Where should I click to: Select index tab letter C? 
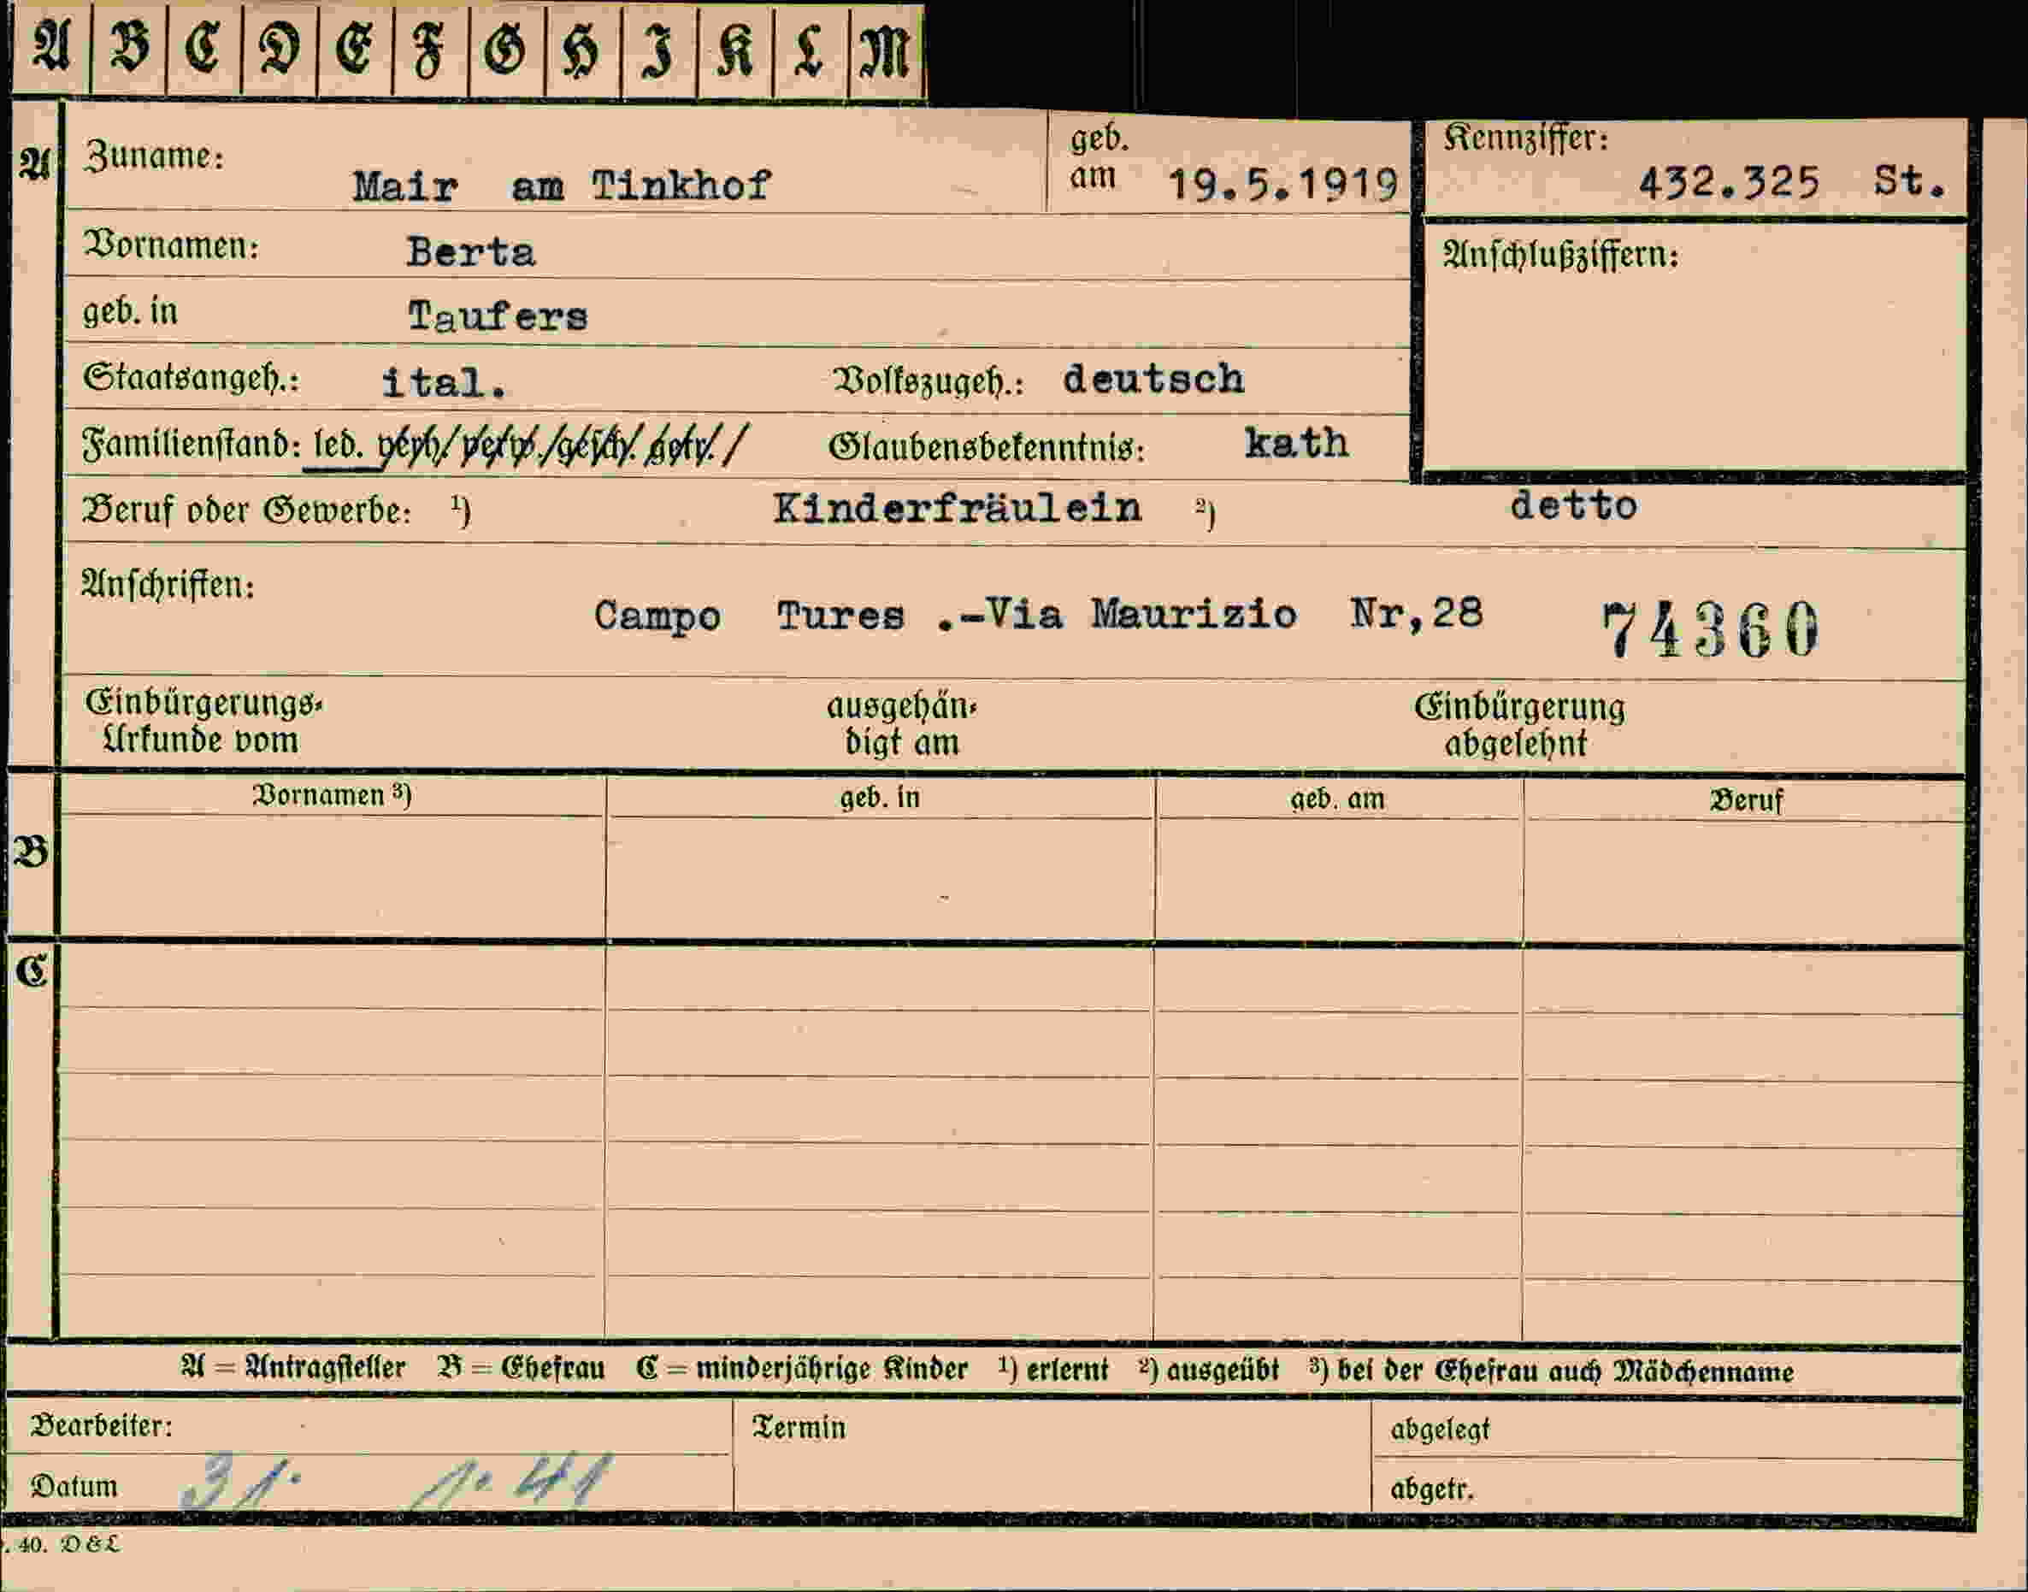(x=203, y=49)
